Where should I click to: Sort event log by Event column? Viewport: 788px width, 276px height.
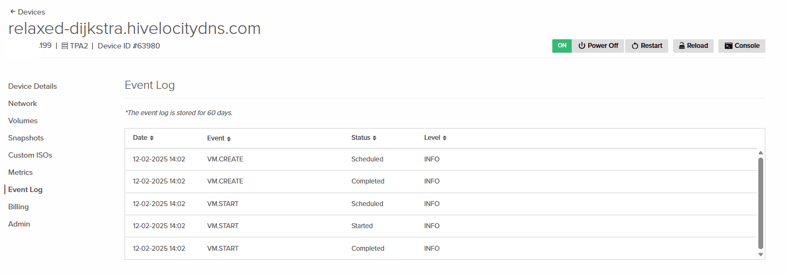tap(219, 138)
